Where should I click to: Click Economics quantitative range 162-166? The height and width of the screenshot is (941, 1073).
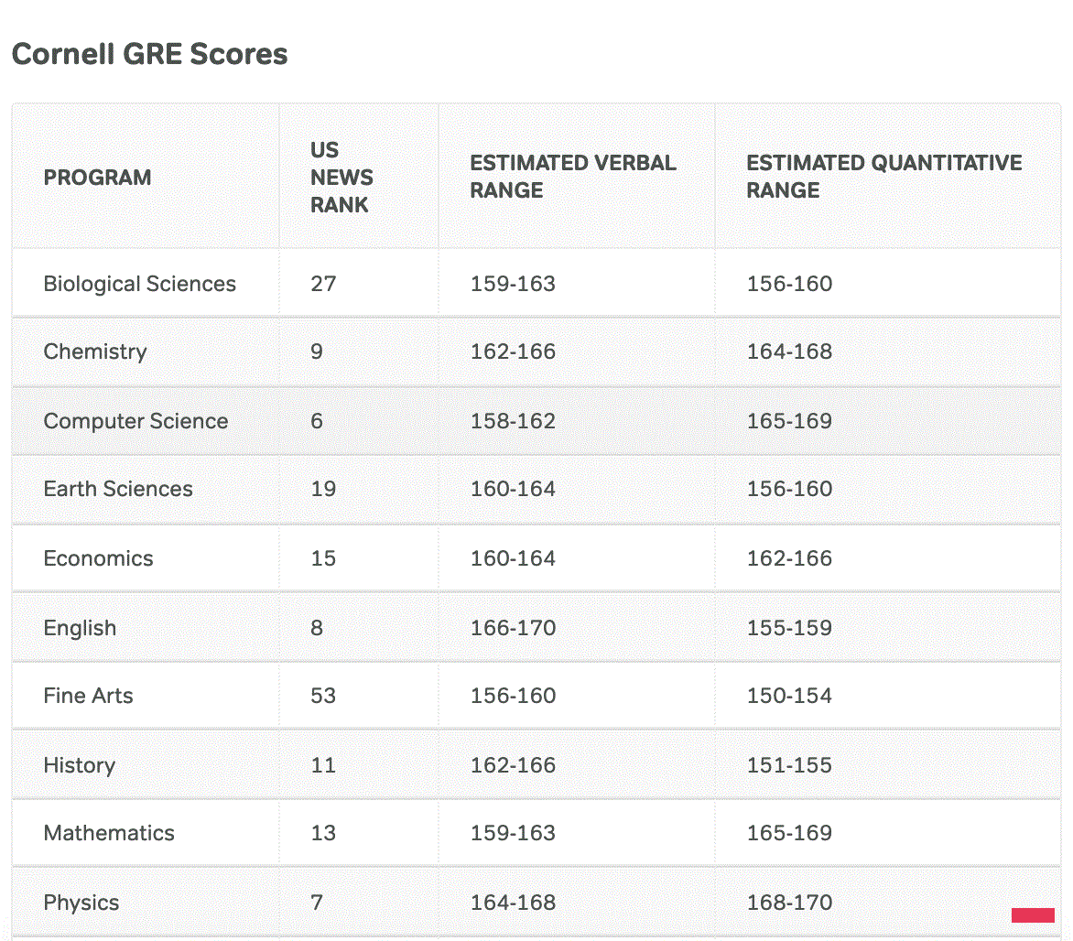[x=789, y=558]
